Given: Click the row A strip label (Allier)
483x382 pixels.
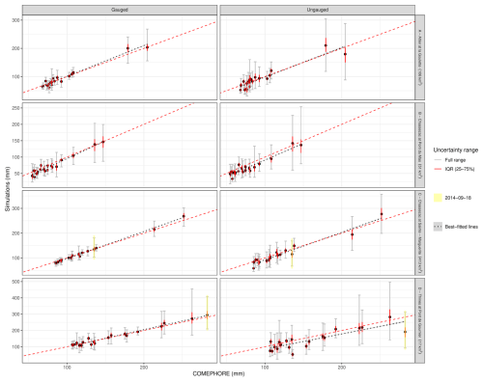Looking at the screenshot, I should 419,57.
